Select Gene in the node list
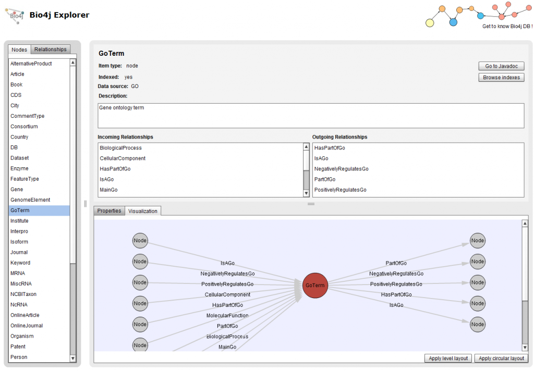The width and height of the screenshot is (534, 371). coord(39,189)
